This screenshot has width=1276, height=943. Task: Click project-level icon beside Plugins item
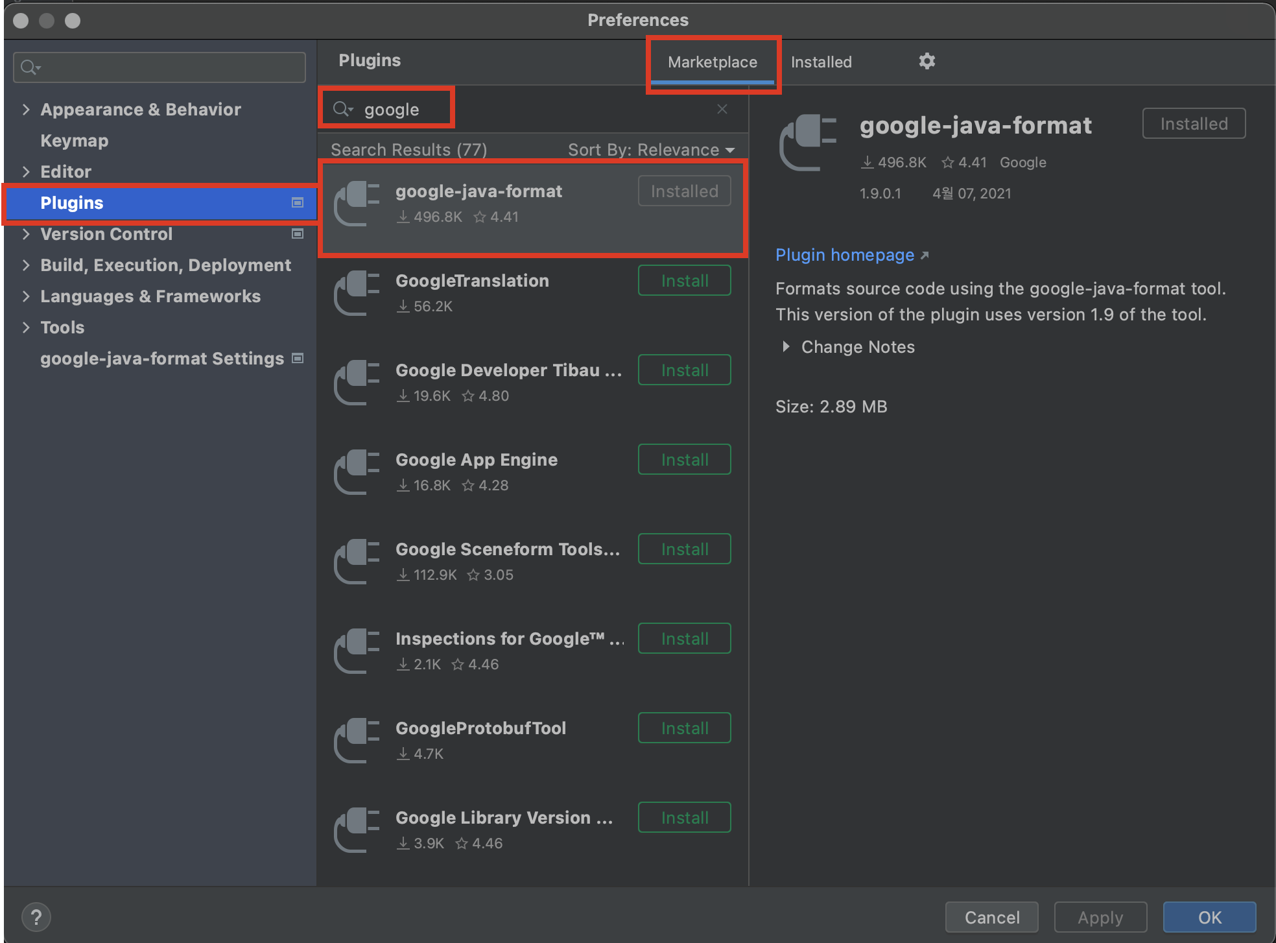click(x=298, y=203)
